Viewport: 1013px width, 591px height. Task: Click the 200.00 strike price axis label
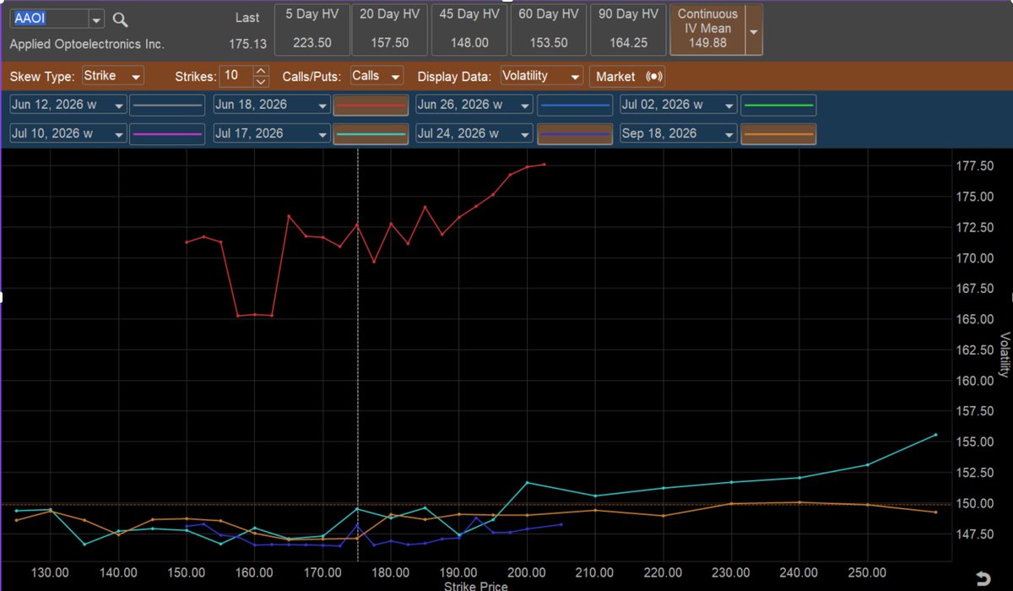[527, 572]
